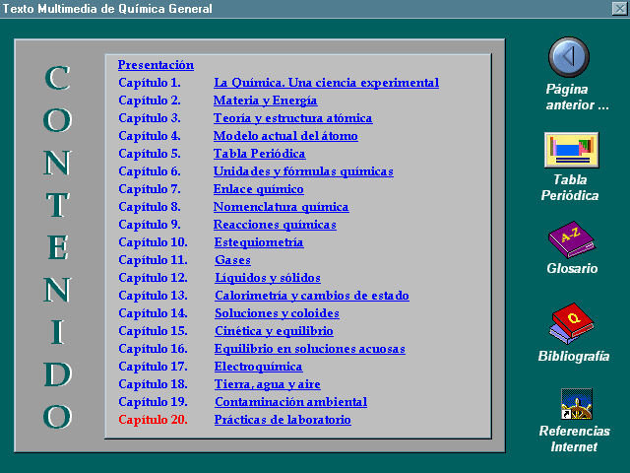Open Unidades y fórmulas químicas
The width and height of the screenshot is (630, 473).
coord(303,171)
